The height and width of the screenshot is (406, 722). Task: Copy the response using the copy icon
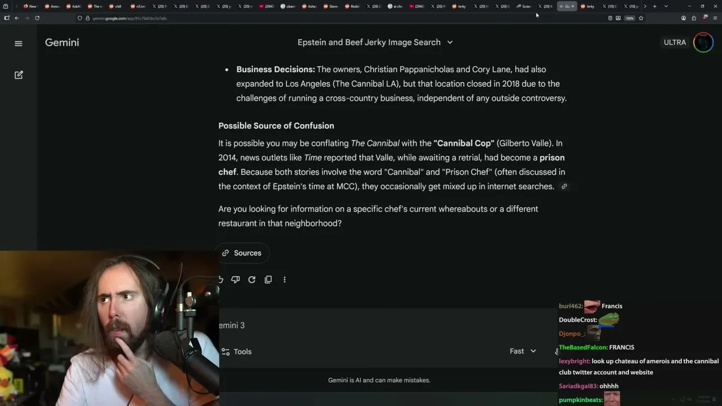268,280
